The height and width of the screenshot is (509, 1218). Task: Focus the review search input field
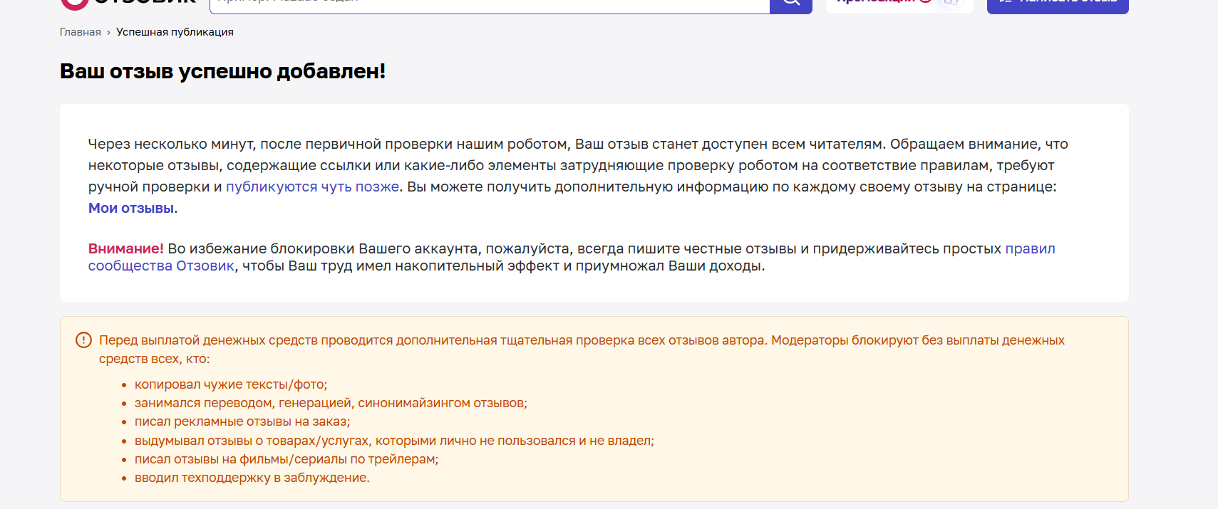490,5
